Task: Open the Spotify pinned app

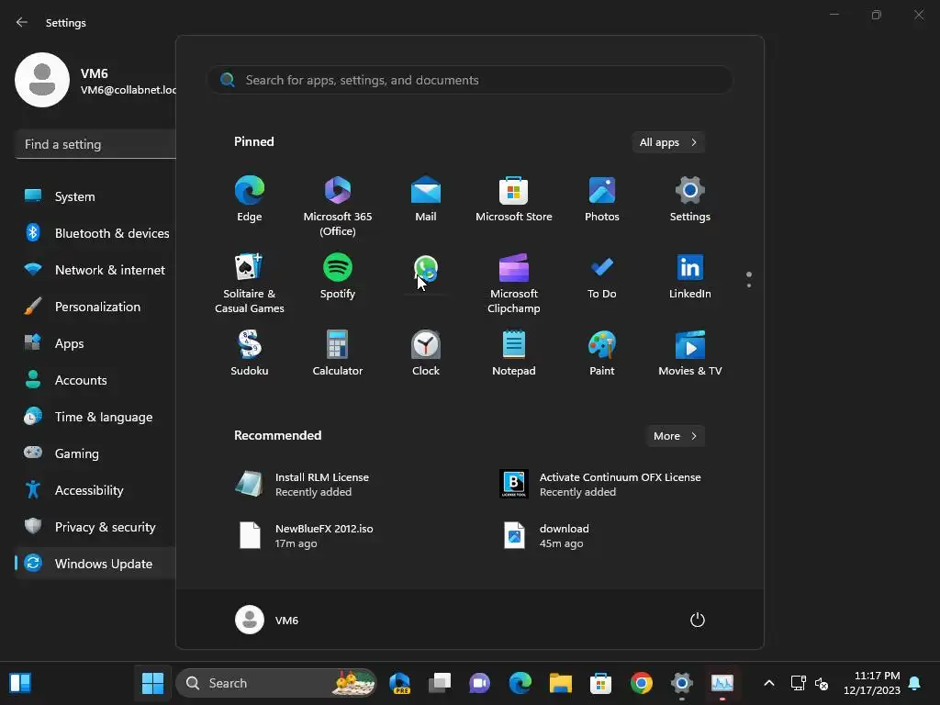Action: [338, 277]
